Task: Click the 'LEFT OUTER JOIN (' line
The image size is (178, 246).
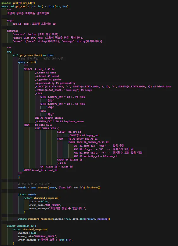Action: 47,128
